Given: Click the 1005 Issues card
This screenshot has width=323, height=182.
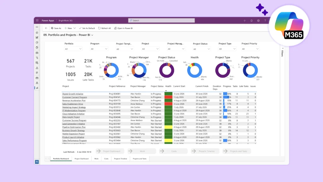Looking at the screenshot, I should pos(70,76).
